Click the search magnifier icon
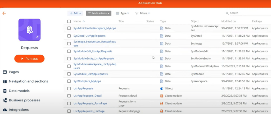 coord(227,13)
